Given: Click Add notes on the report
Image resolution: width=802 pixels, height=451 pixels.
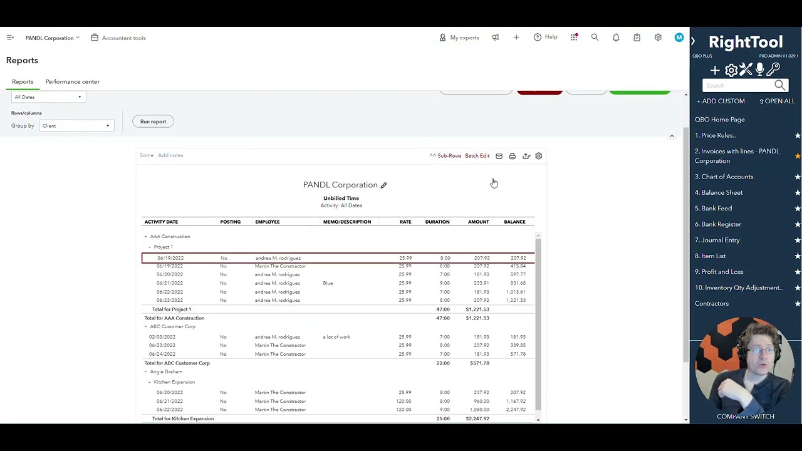Looking at the screenshot, I should 170,155.
